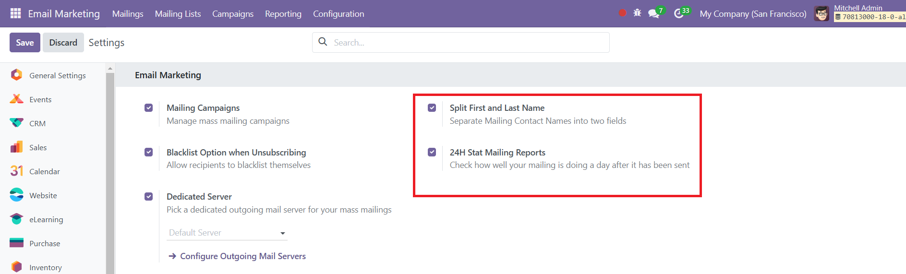Open General Settings sidebar icon
This screenshot has height=274, width=906.
coord(16,75)
